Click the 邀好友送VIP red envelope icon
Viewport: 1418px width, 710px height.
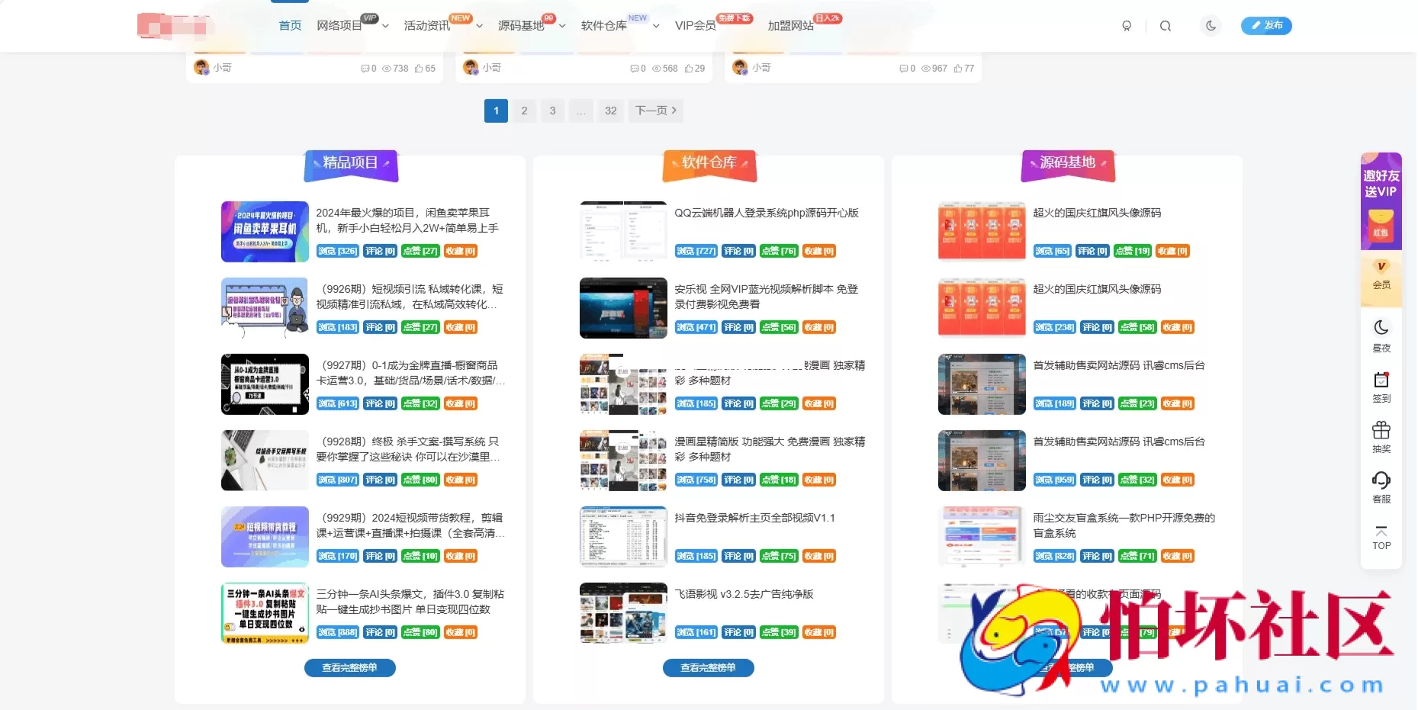(1381, 225)
